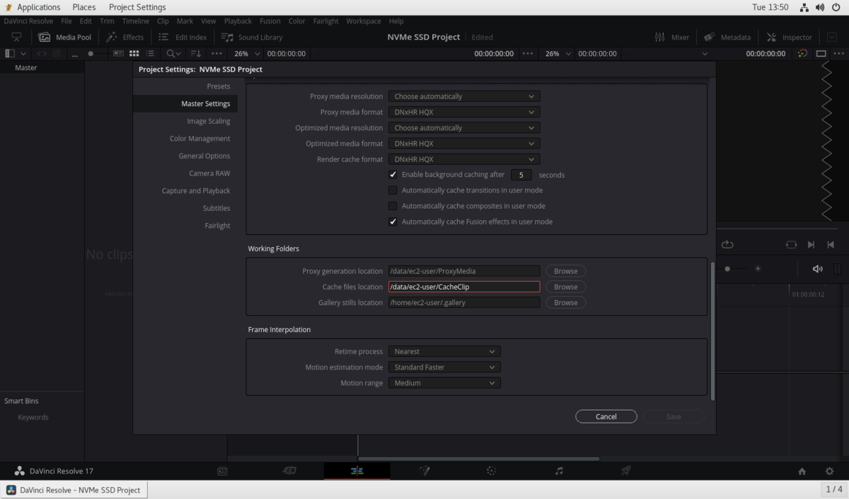Browse for cache files location
Screen dimensions: 849x499
coord(565,287)
